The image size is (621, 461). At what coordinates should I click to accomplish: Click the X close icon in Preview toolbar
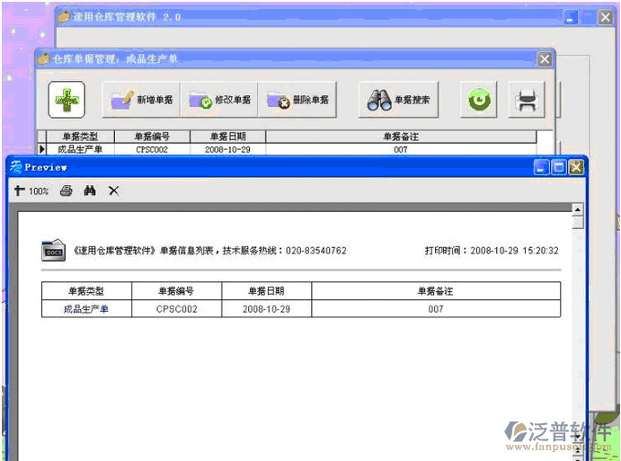[113, 191]
